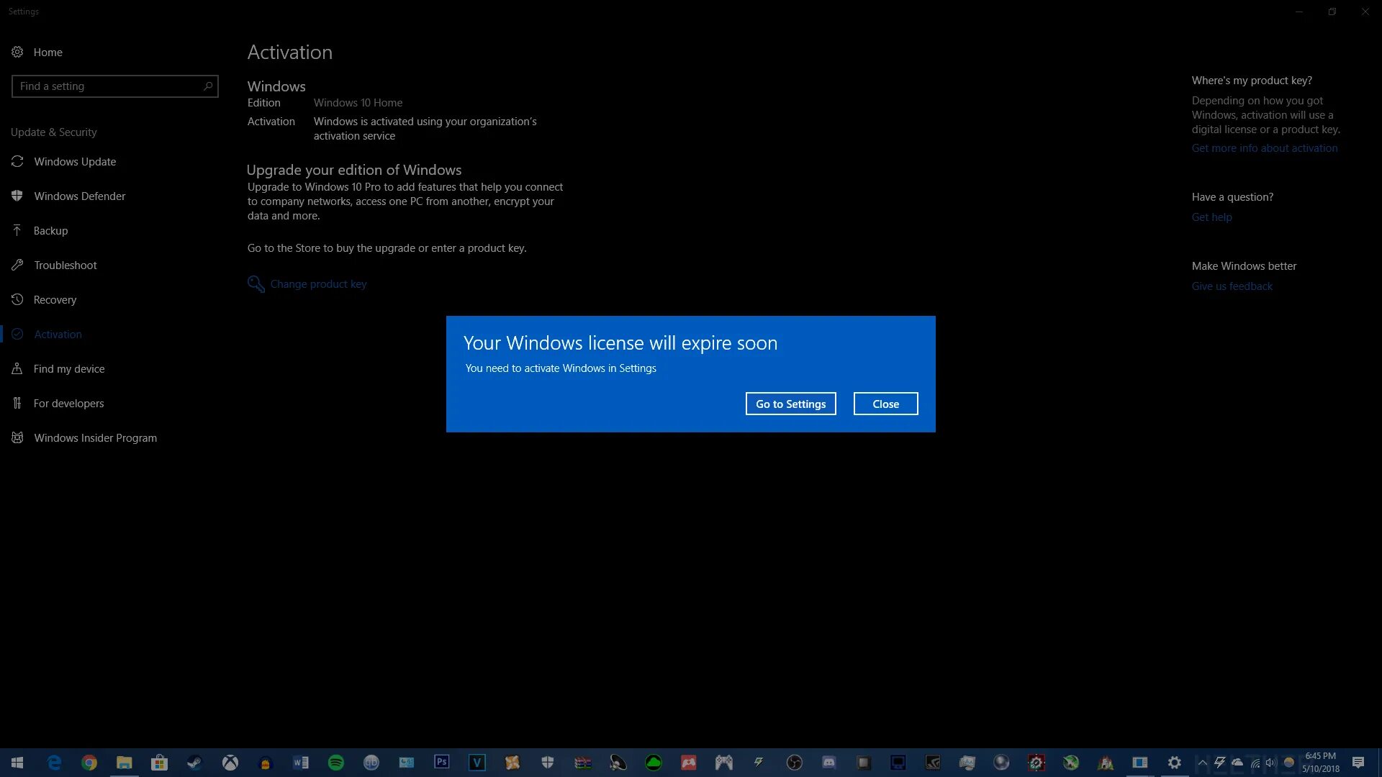
Task: Close the license expiry notification dialog
Action: click(x=885, y=403)
